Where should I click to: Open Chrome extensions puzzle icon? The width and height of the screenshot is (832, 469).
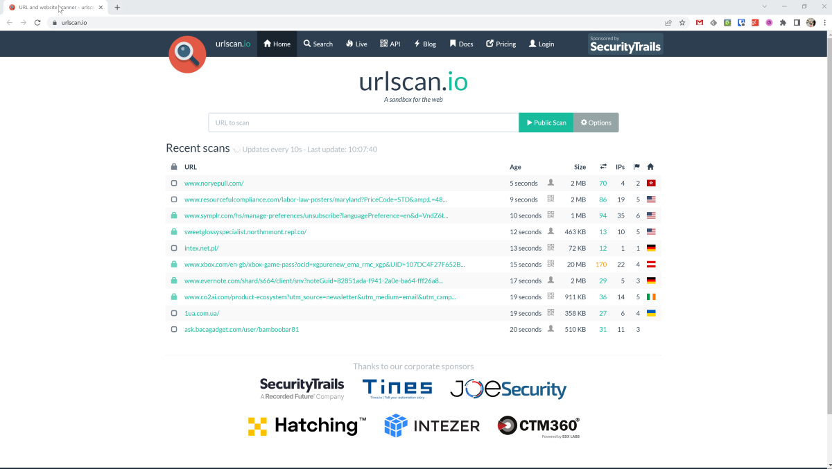pos(783,22)
